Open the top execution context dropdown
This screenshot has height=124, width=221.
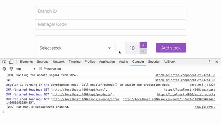pyautogui.click(x=26, y=69)
